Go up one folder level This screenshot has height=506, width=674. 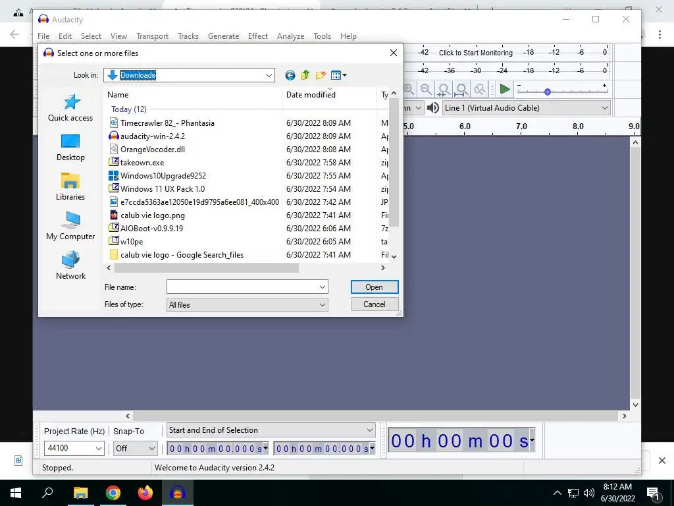[x=305, y=75]
